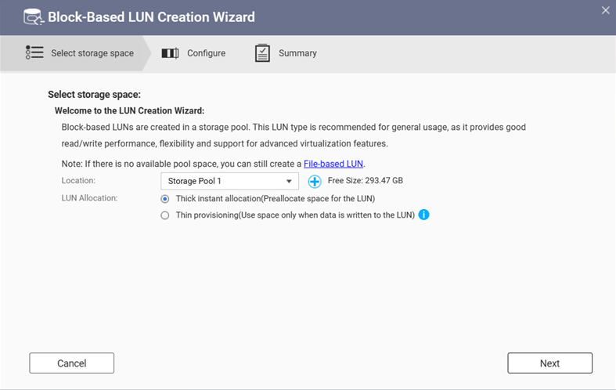Open the Summary step label
This screenshot has width=616, height=390.
(x=297, y=53)
